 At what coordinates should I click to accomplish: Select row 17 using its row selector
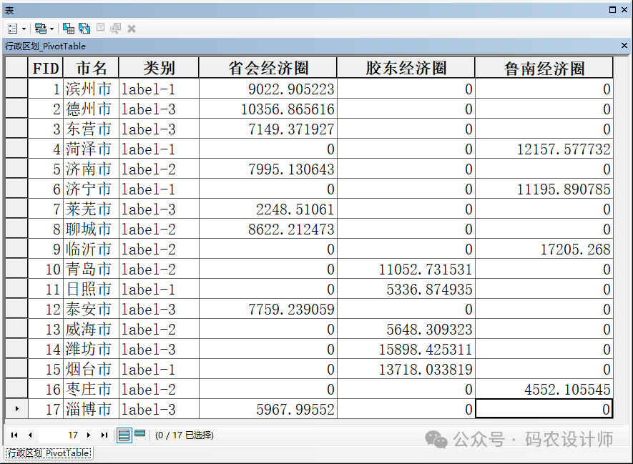(16, 410)
